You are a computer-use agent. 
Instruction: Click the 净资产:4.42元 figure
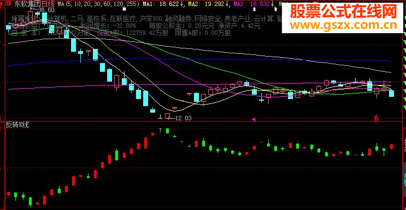coord(239,26)
